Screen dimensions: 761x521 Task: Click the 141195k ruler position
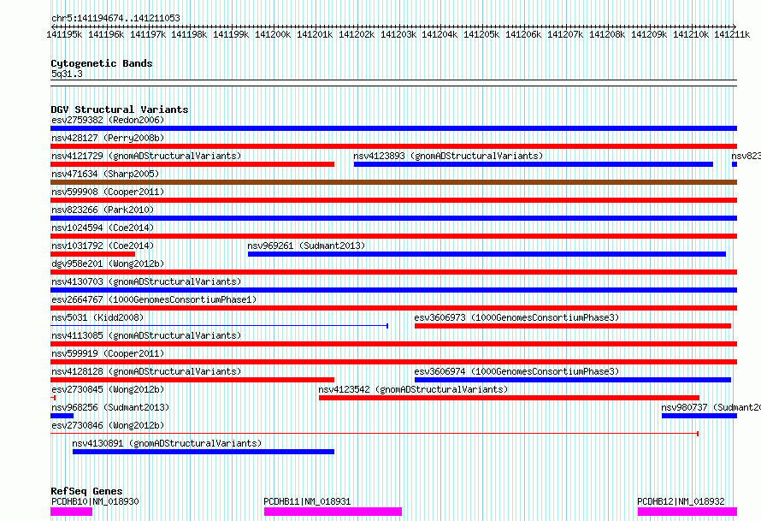(x=64, y=34)
